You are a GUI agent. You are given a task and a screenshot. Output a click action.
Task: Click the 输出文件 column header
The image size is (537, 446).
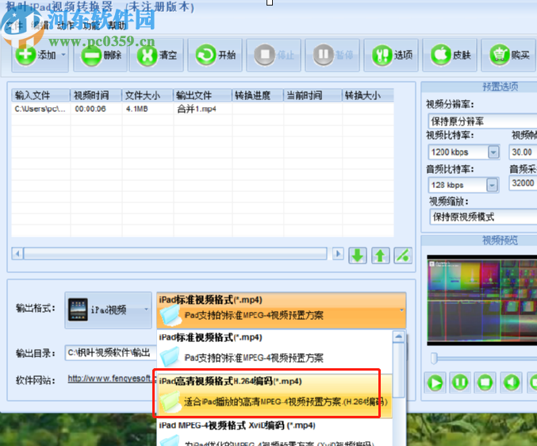203,95
